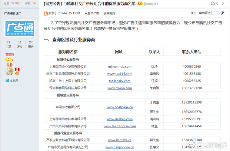
Task: Open 广点通管理员 user profile name
Action: coord(13,13)
